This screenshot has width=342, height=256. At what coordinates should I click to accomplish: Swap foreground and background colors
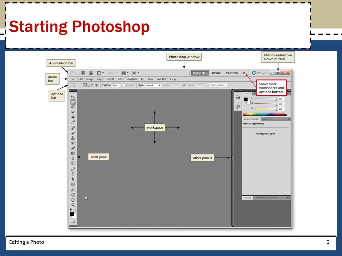[x=75, y=210]
